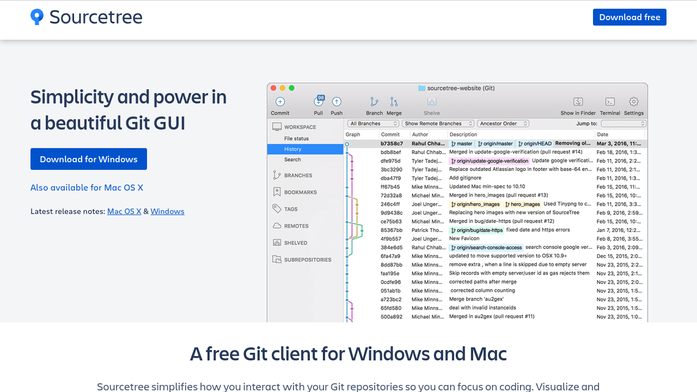This screenshot has width=697, height=392.
Task: Select the Branch toolbar icon
Action: click(374, 102)
